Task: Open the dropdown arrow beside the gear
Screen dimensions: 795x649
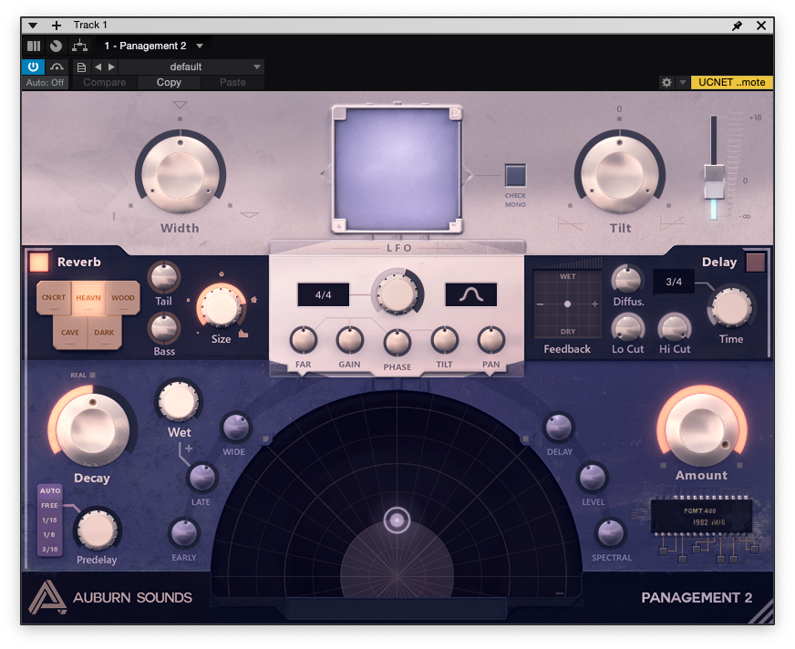Action: click(683, 82)
